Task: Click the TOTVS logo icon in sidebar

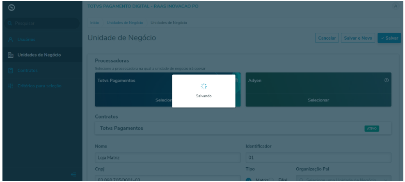Action: (11, 8)
